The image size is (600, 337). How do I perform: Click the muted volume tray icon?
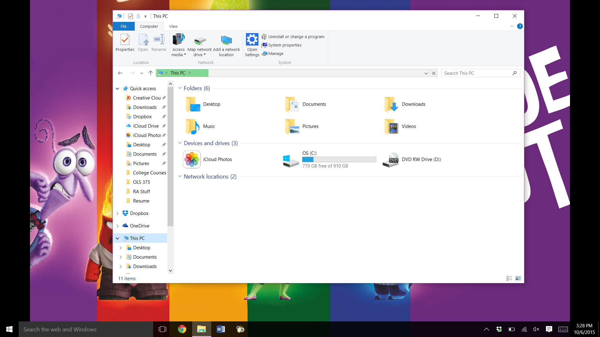(536, 329)
